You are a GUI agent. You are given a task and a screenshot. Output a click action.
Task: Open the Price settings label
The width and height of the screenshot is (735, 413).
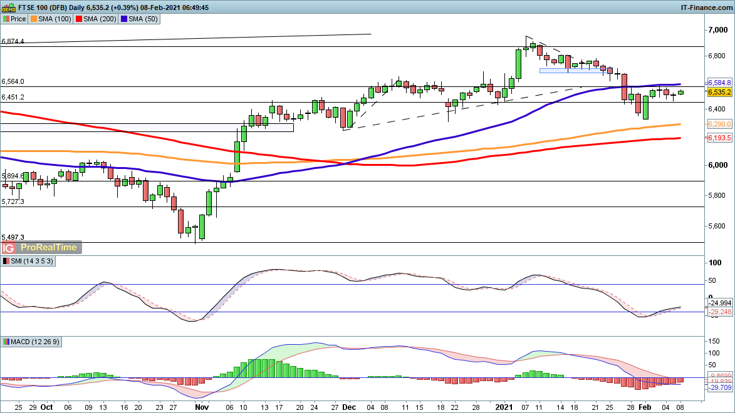tap(18, 19)
